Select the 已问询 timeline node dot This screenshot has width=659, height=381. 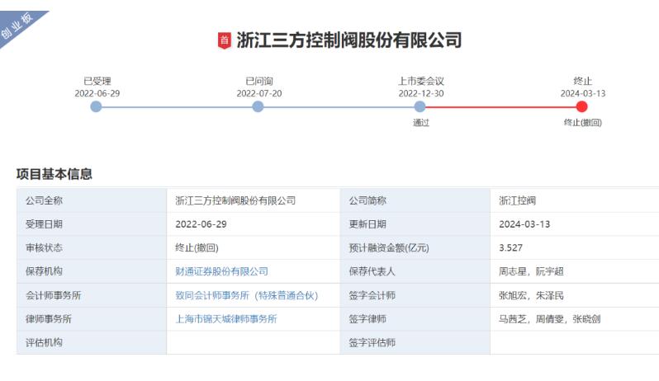click(x=258, y=106)
